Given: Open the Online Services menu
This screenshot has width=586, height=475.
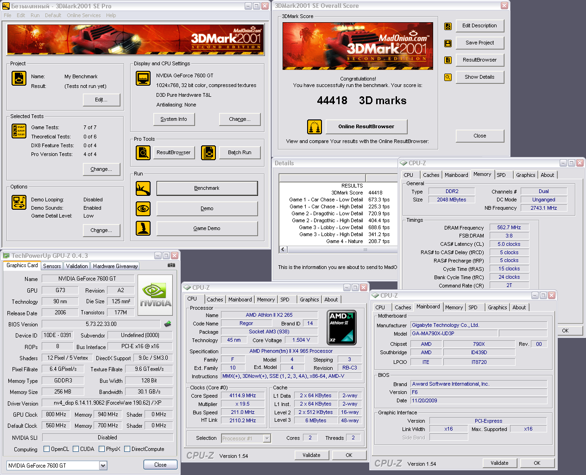Looking at the screenshot, I should pos(84,15).
